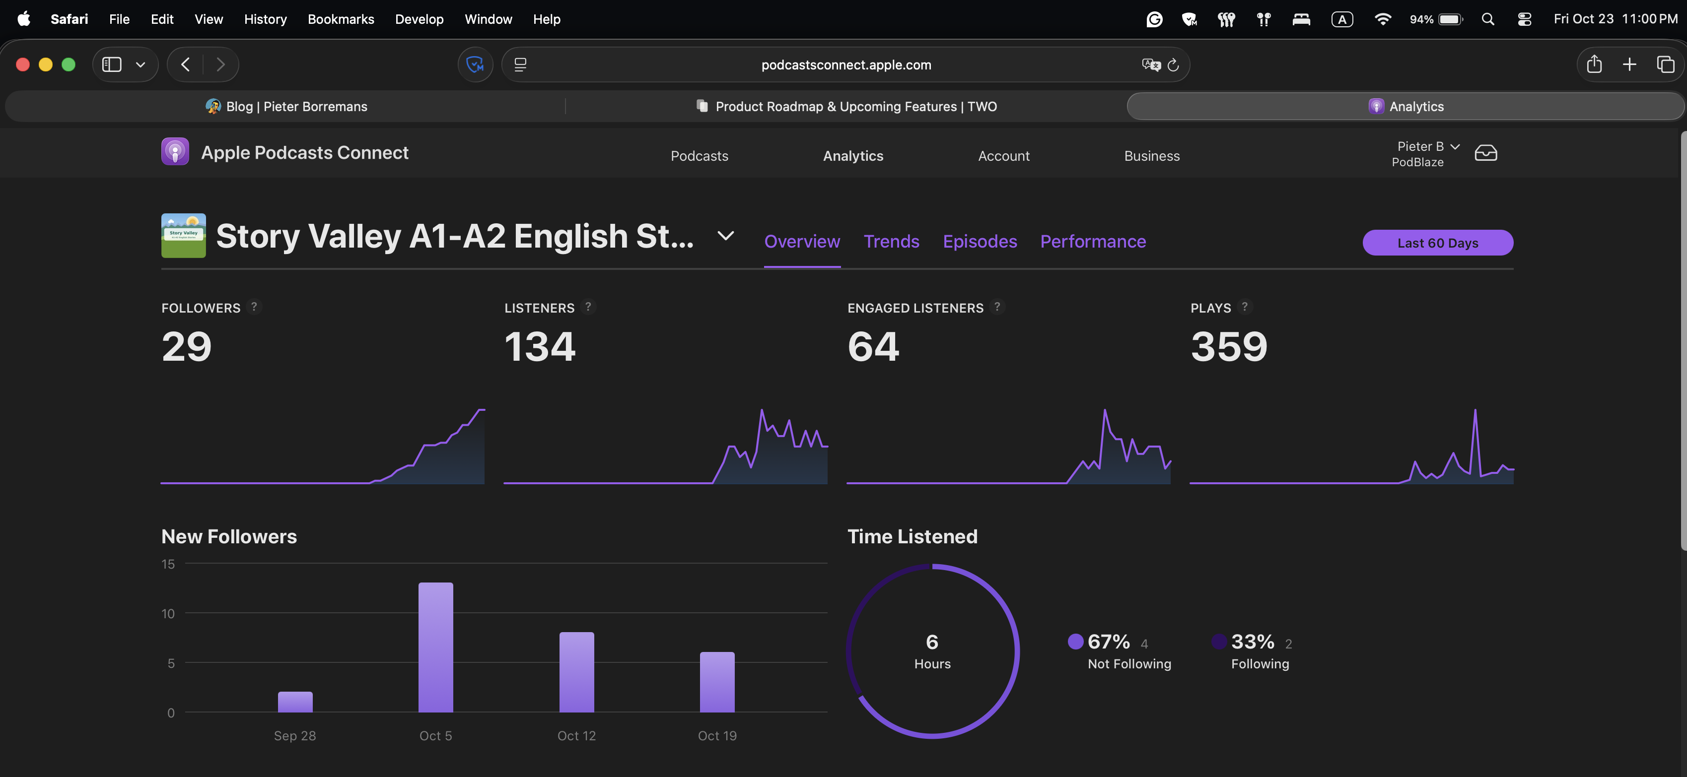Switch to the Blog | Pieter Borremans tab
1687x777 pixels.
pyautogui.click(x=286, y=106)
